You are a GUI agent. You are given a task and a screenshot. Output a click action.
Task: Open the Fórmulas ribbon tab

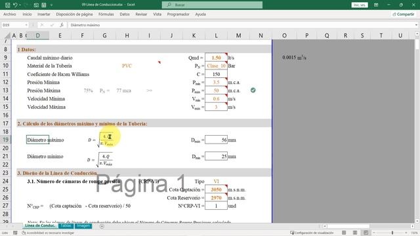[x=106, y=14]
